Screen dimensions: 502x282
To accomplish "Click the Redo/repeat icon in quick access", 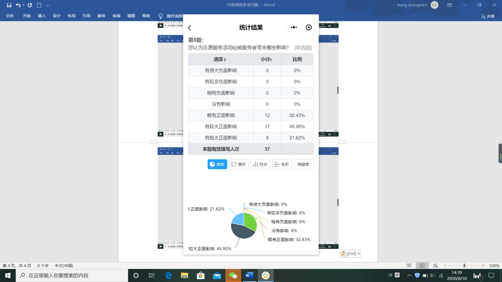I will pyautogui.click(x=30, y=5).
